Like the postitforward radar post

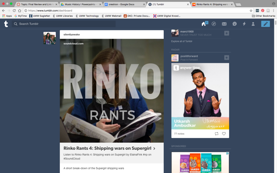(224, 134)
